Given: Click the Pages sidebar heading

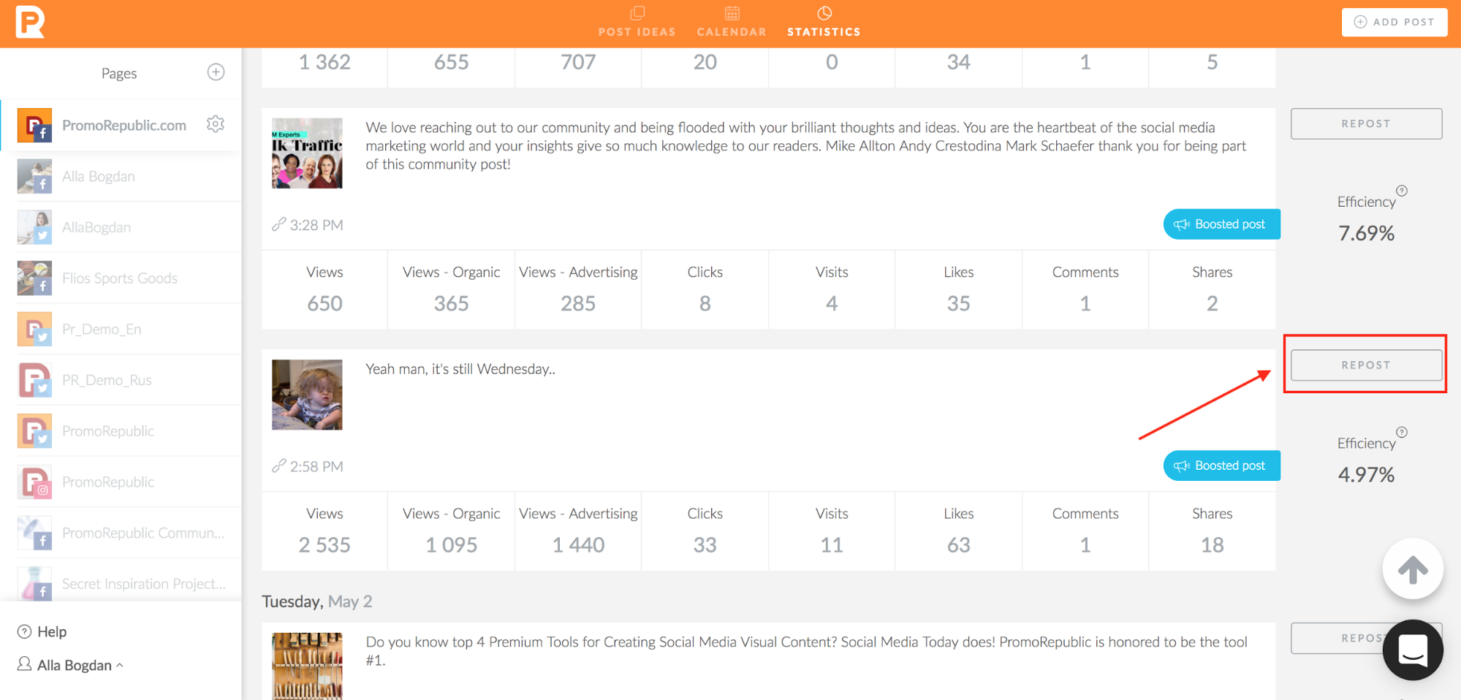Looking at the screenshot, I should click(x=119, y=73).
